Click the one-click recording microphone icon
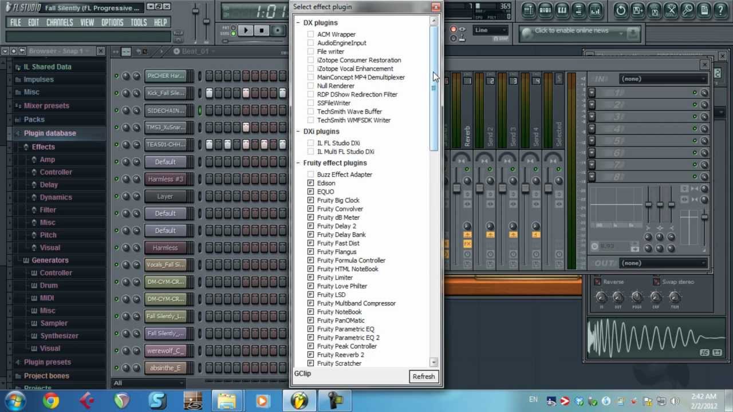Viewport: 733px width, 412px height. (687, 10)
